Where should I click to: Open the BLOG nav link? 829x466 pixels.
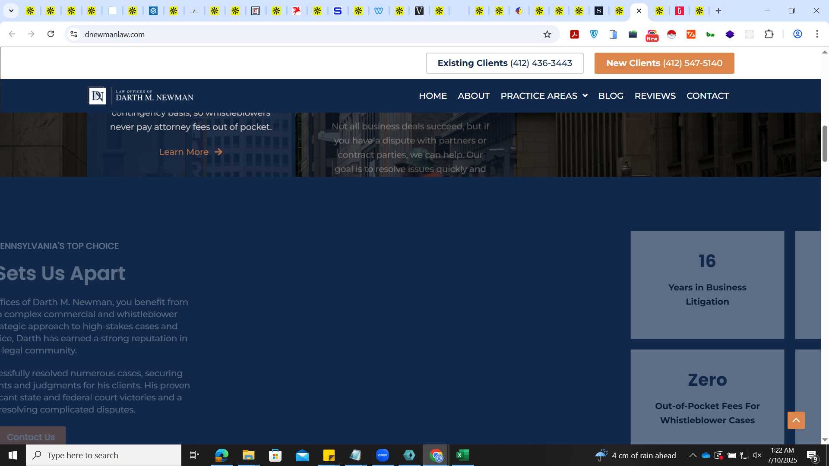[611, 96]
